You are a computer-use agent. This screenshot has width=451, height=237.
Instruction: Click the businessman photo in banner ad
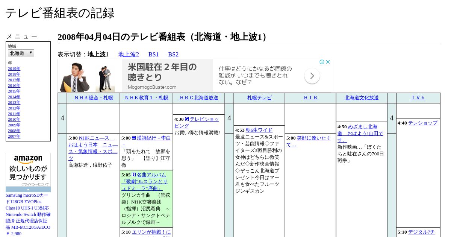pyautogui.click(x=74, y=77)
